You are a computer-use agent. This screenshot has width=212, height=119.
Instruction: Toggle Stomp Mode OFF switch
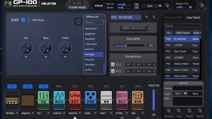coord(77,3)
